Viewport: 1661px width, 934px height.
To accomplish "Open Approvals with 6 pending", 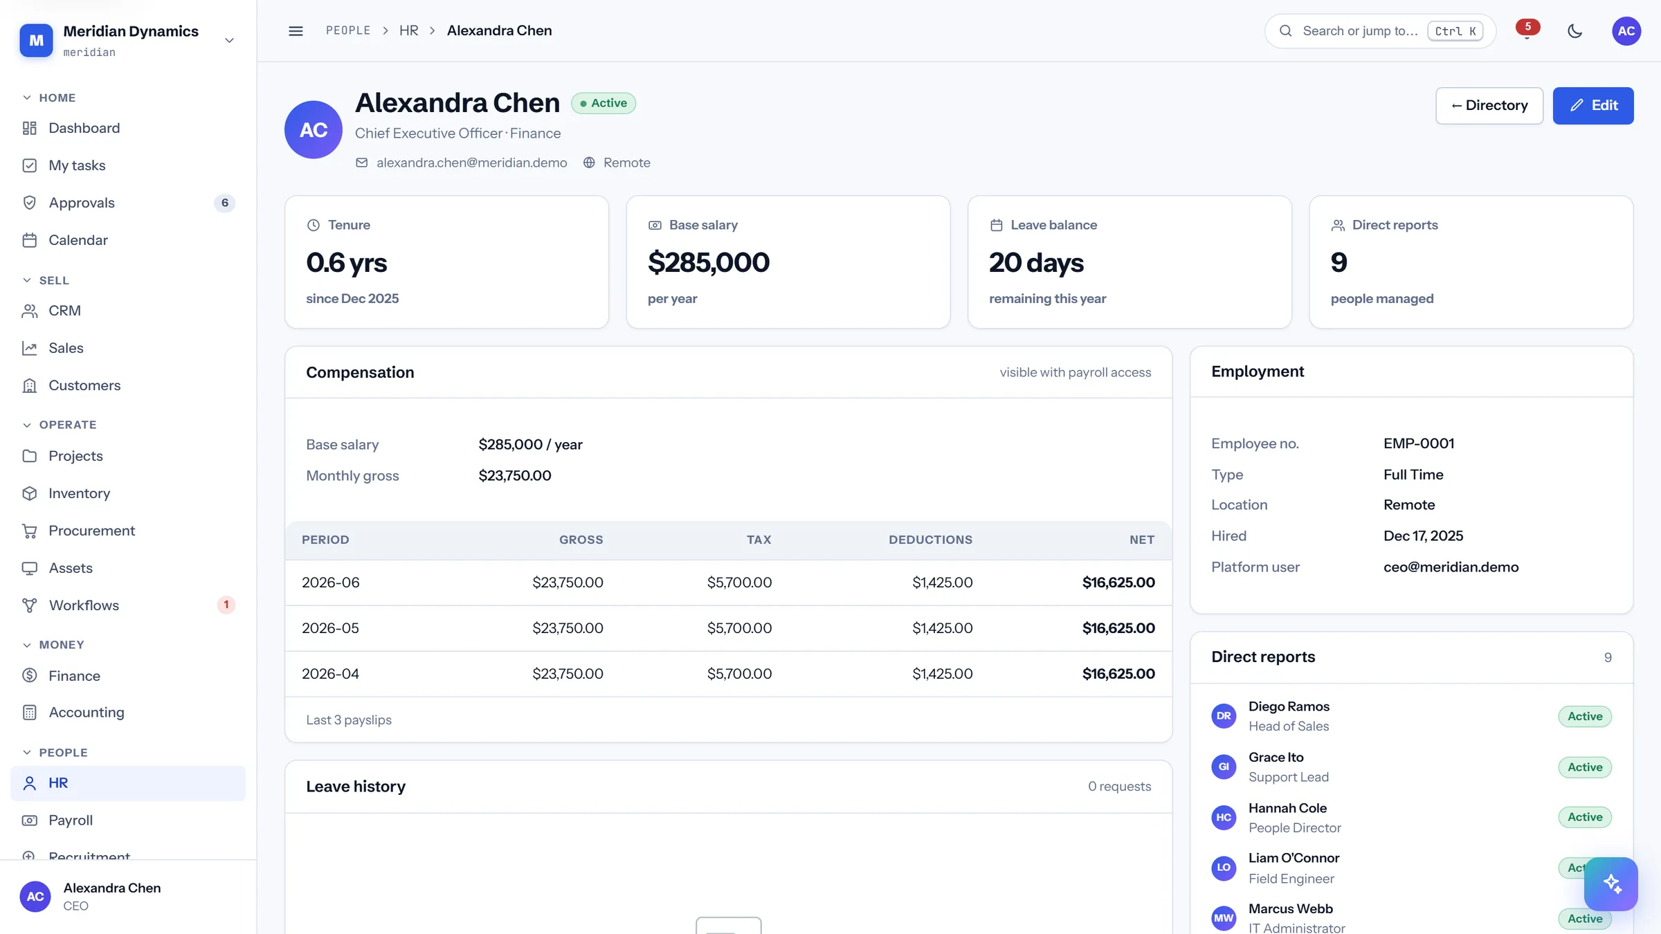I will [128, 203].
